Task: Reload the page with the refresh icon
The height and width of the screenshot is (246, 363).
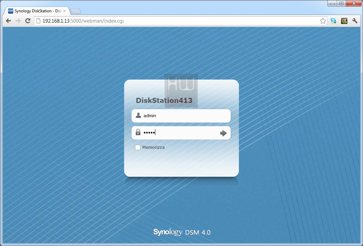Action: (28, 21)
